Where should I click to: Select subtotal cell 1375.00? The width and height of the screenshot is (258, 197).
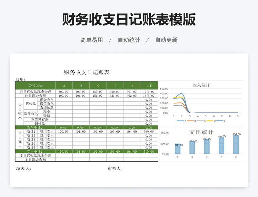click(x=149, y=96)
